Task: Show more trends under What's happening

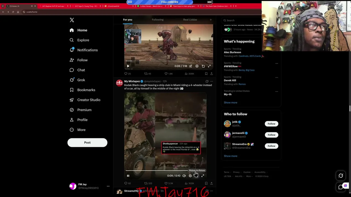Action: [x=230, y=103]
